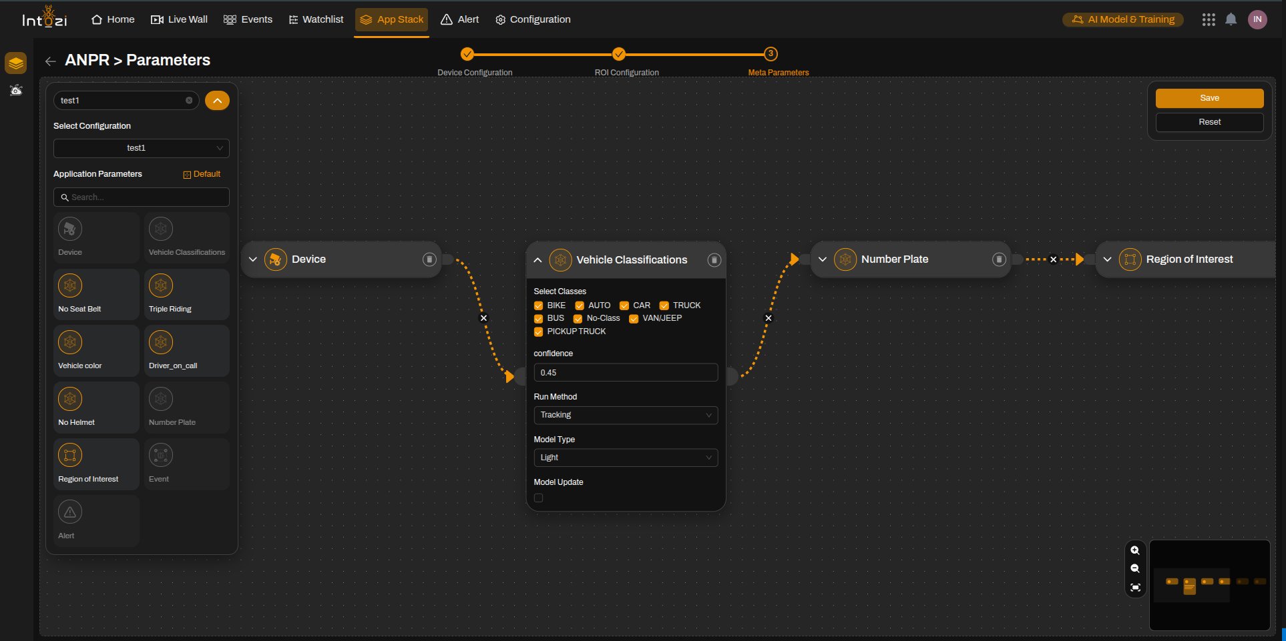The width and height of the screenshot is (1286, 641).
Task: Click the Vehicle color parameter icon
Action: (70, 343)
